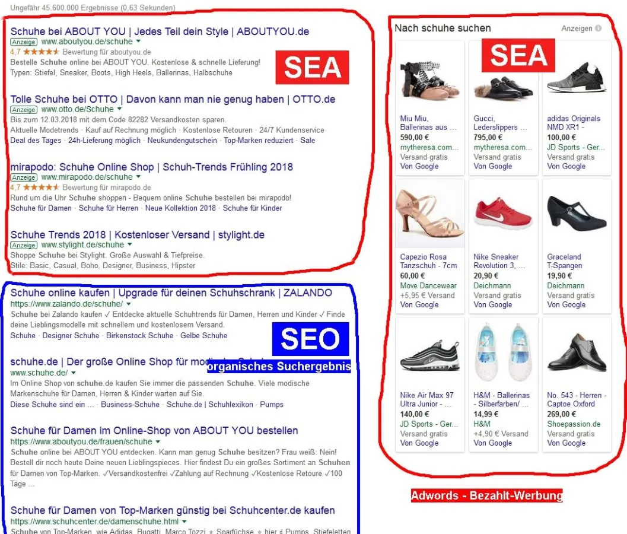Click the Miu Miu Ballerinas thumbnail
Image resolution: width=627 pixels, height=534 pixels.
coord(429,80)
